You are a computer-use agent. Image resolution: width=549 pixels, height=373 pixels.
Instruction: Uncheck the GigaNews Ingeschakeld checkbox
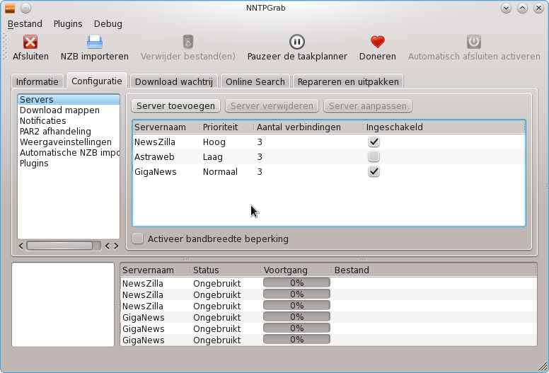pos(374,171)
